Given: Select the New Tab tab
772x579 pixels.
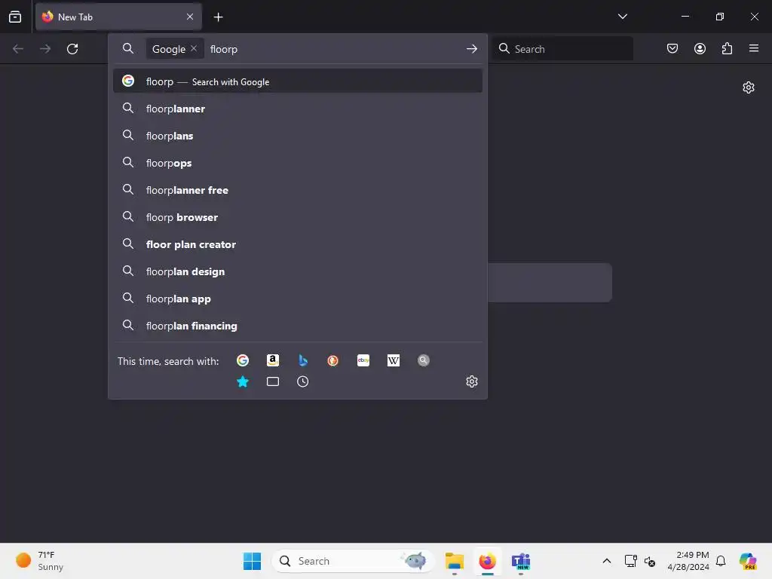Looking at the screenshot, I should coord(118,17).
